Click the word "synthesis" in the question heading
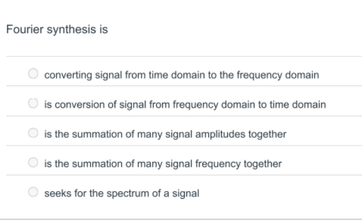362x222 pixels. (x=71, y=30)
